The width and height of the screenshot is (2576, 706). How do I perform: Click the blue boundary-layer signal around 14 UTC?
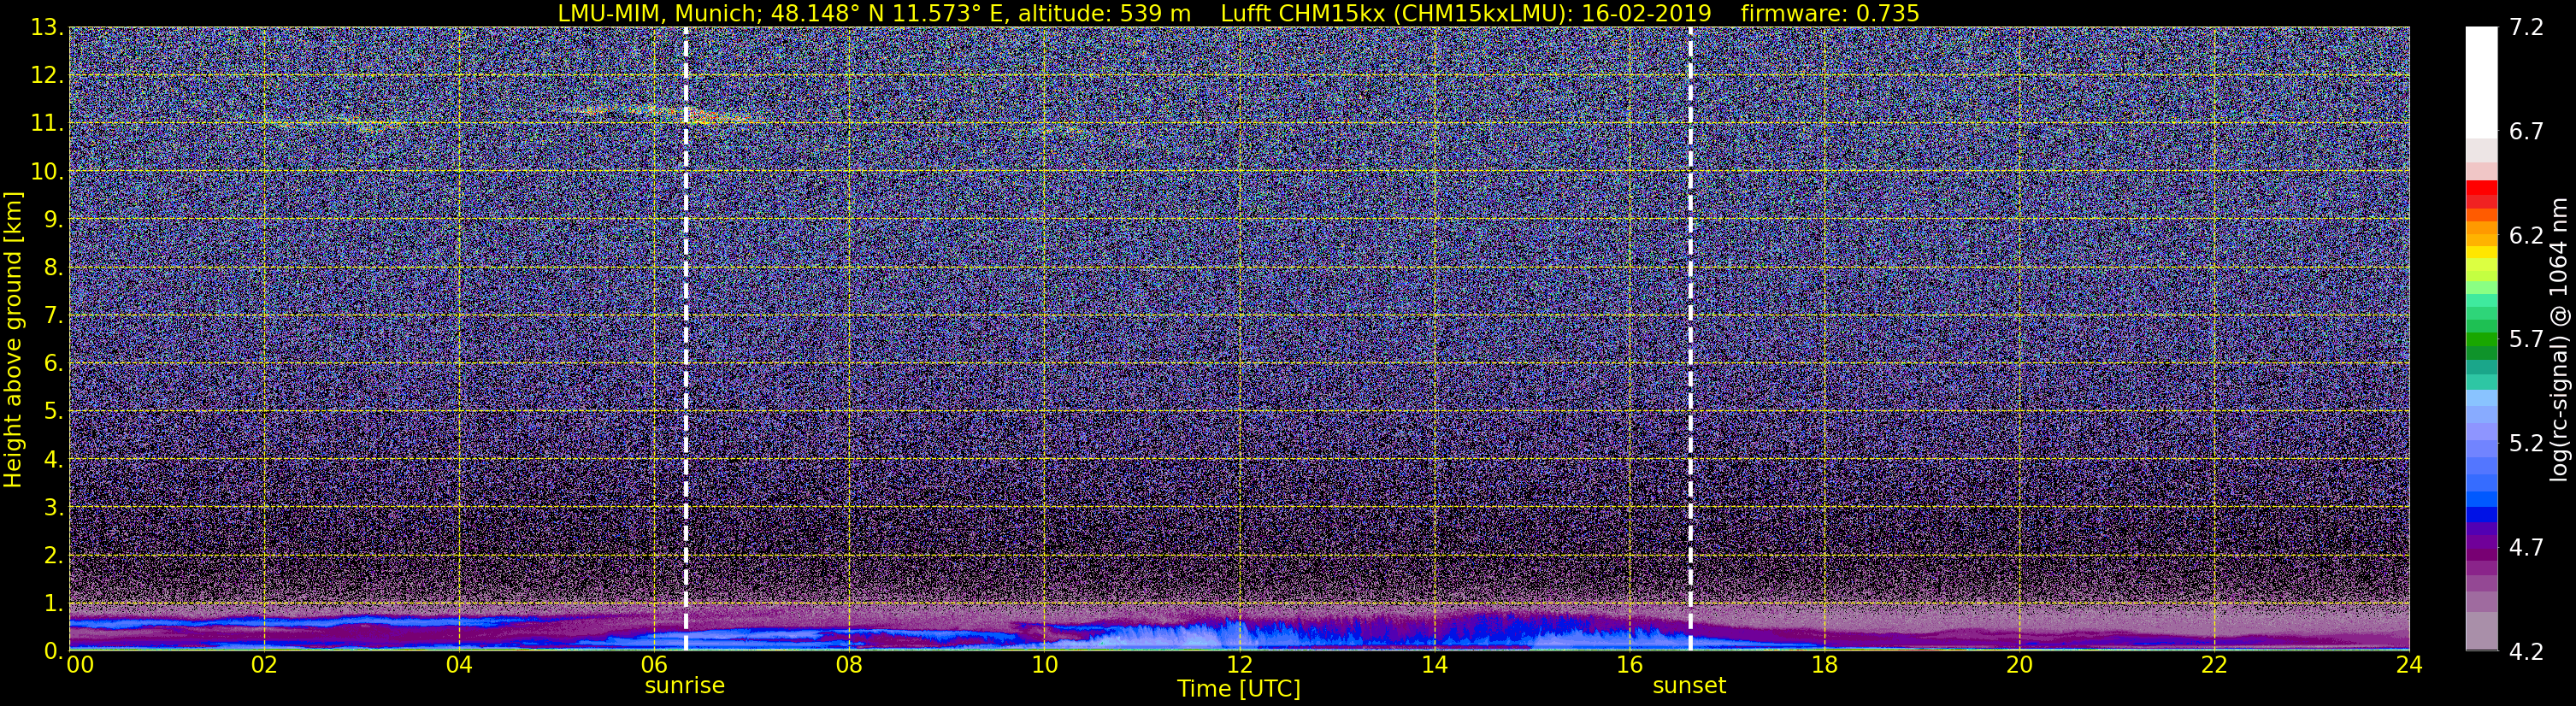pos(1434,633)
